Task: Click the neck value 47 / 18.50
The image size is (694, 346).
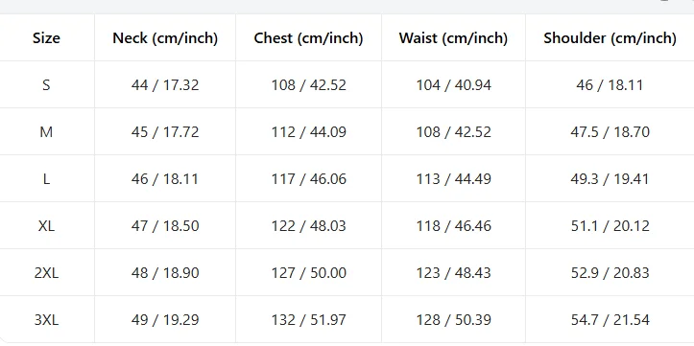Action: click(x=165, y=226)
